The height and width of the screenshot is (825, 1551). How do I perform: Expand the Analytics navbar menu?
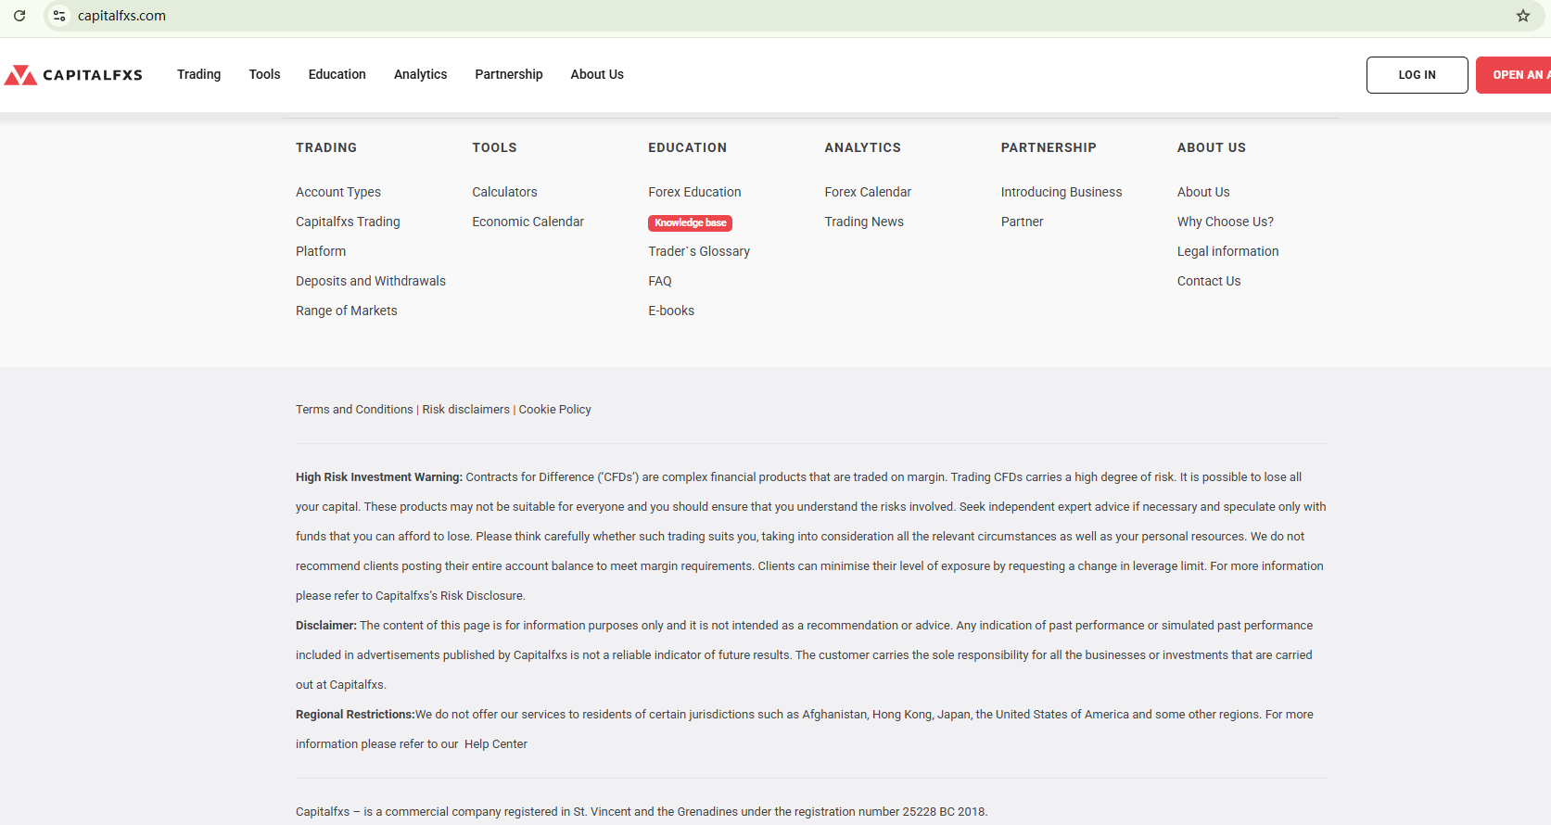420,74
